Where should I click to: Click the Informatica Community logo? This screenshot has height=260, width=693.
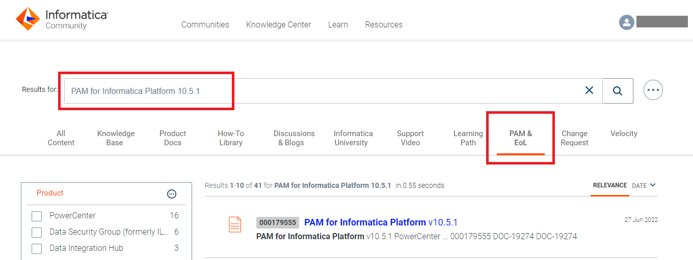pos(62,19)
